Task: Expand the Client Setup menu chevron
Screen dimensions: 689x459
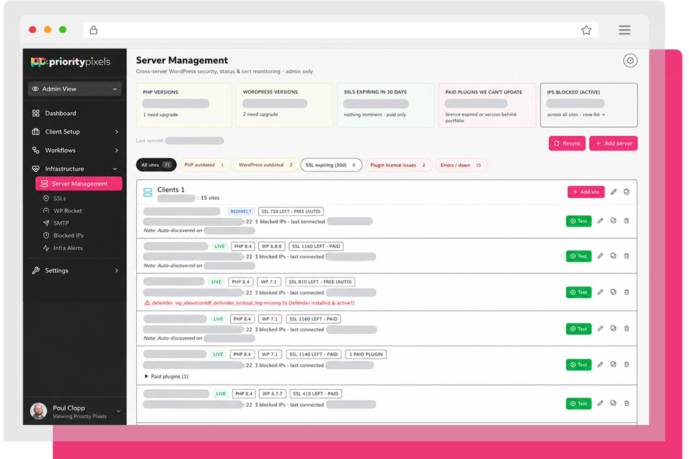Action: point(116,132)
